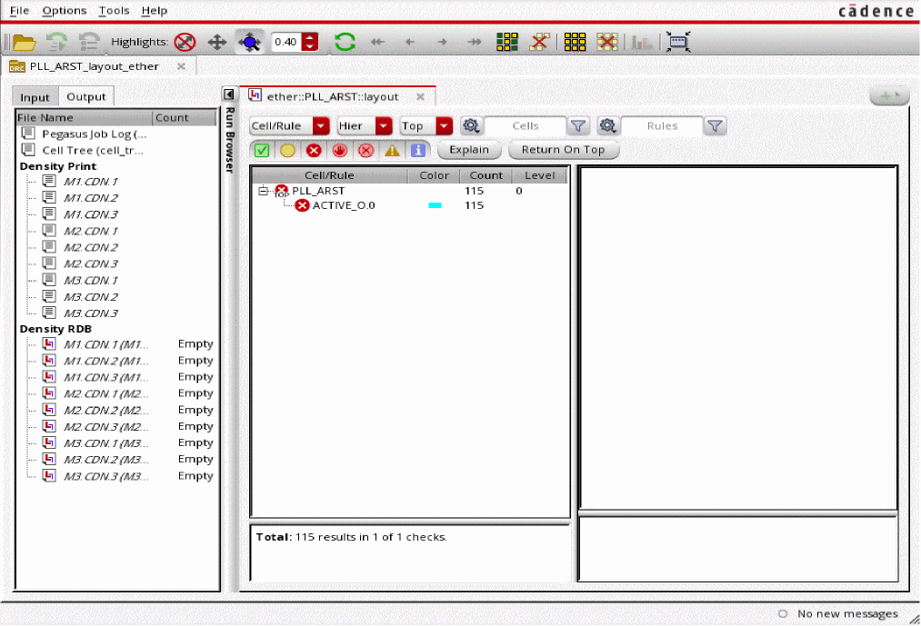Click the Pegasus Job Log entry
This screenshot has width=921, height=626.
point(94,134)
